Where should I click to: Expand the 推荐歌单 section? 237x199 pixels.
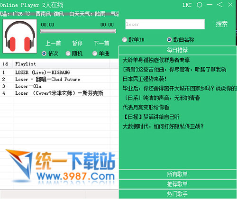tap(177, 184)
